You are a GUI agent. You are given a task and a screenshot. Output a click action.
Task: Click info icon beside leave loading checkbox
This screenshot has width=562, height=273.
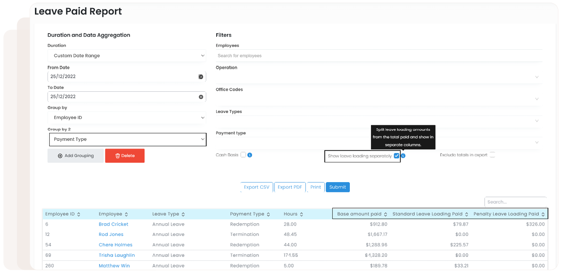(x=403, y=156)
